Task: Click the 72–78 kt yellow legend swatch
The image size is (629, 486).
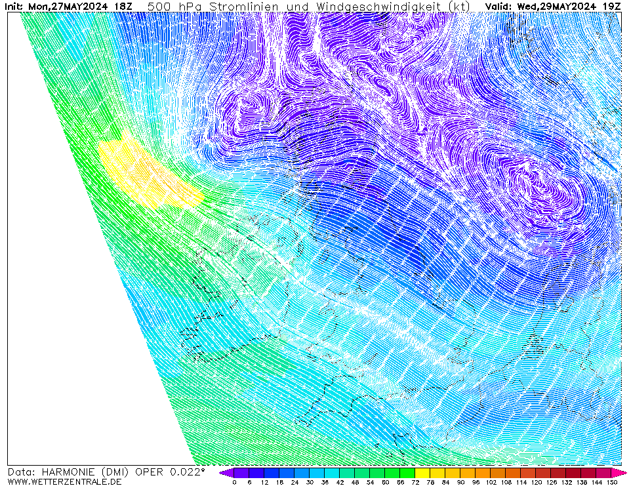Action: click(x=423, y=473)
